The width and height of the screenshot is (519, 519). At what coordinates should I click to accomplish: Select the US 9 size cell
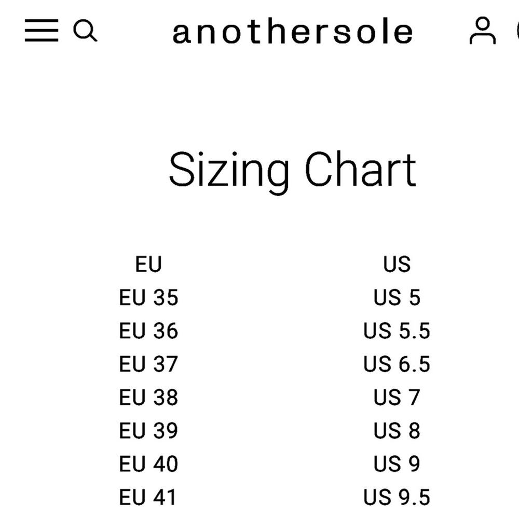(397, 463)
